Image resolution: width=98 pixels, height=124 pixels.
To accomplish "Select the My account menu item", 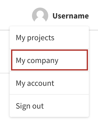I will 49,83.
